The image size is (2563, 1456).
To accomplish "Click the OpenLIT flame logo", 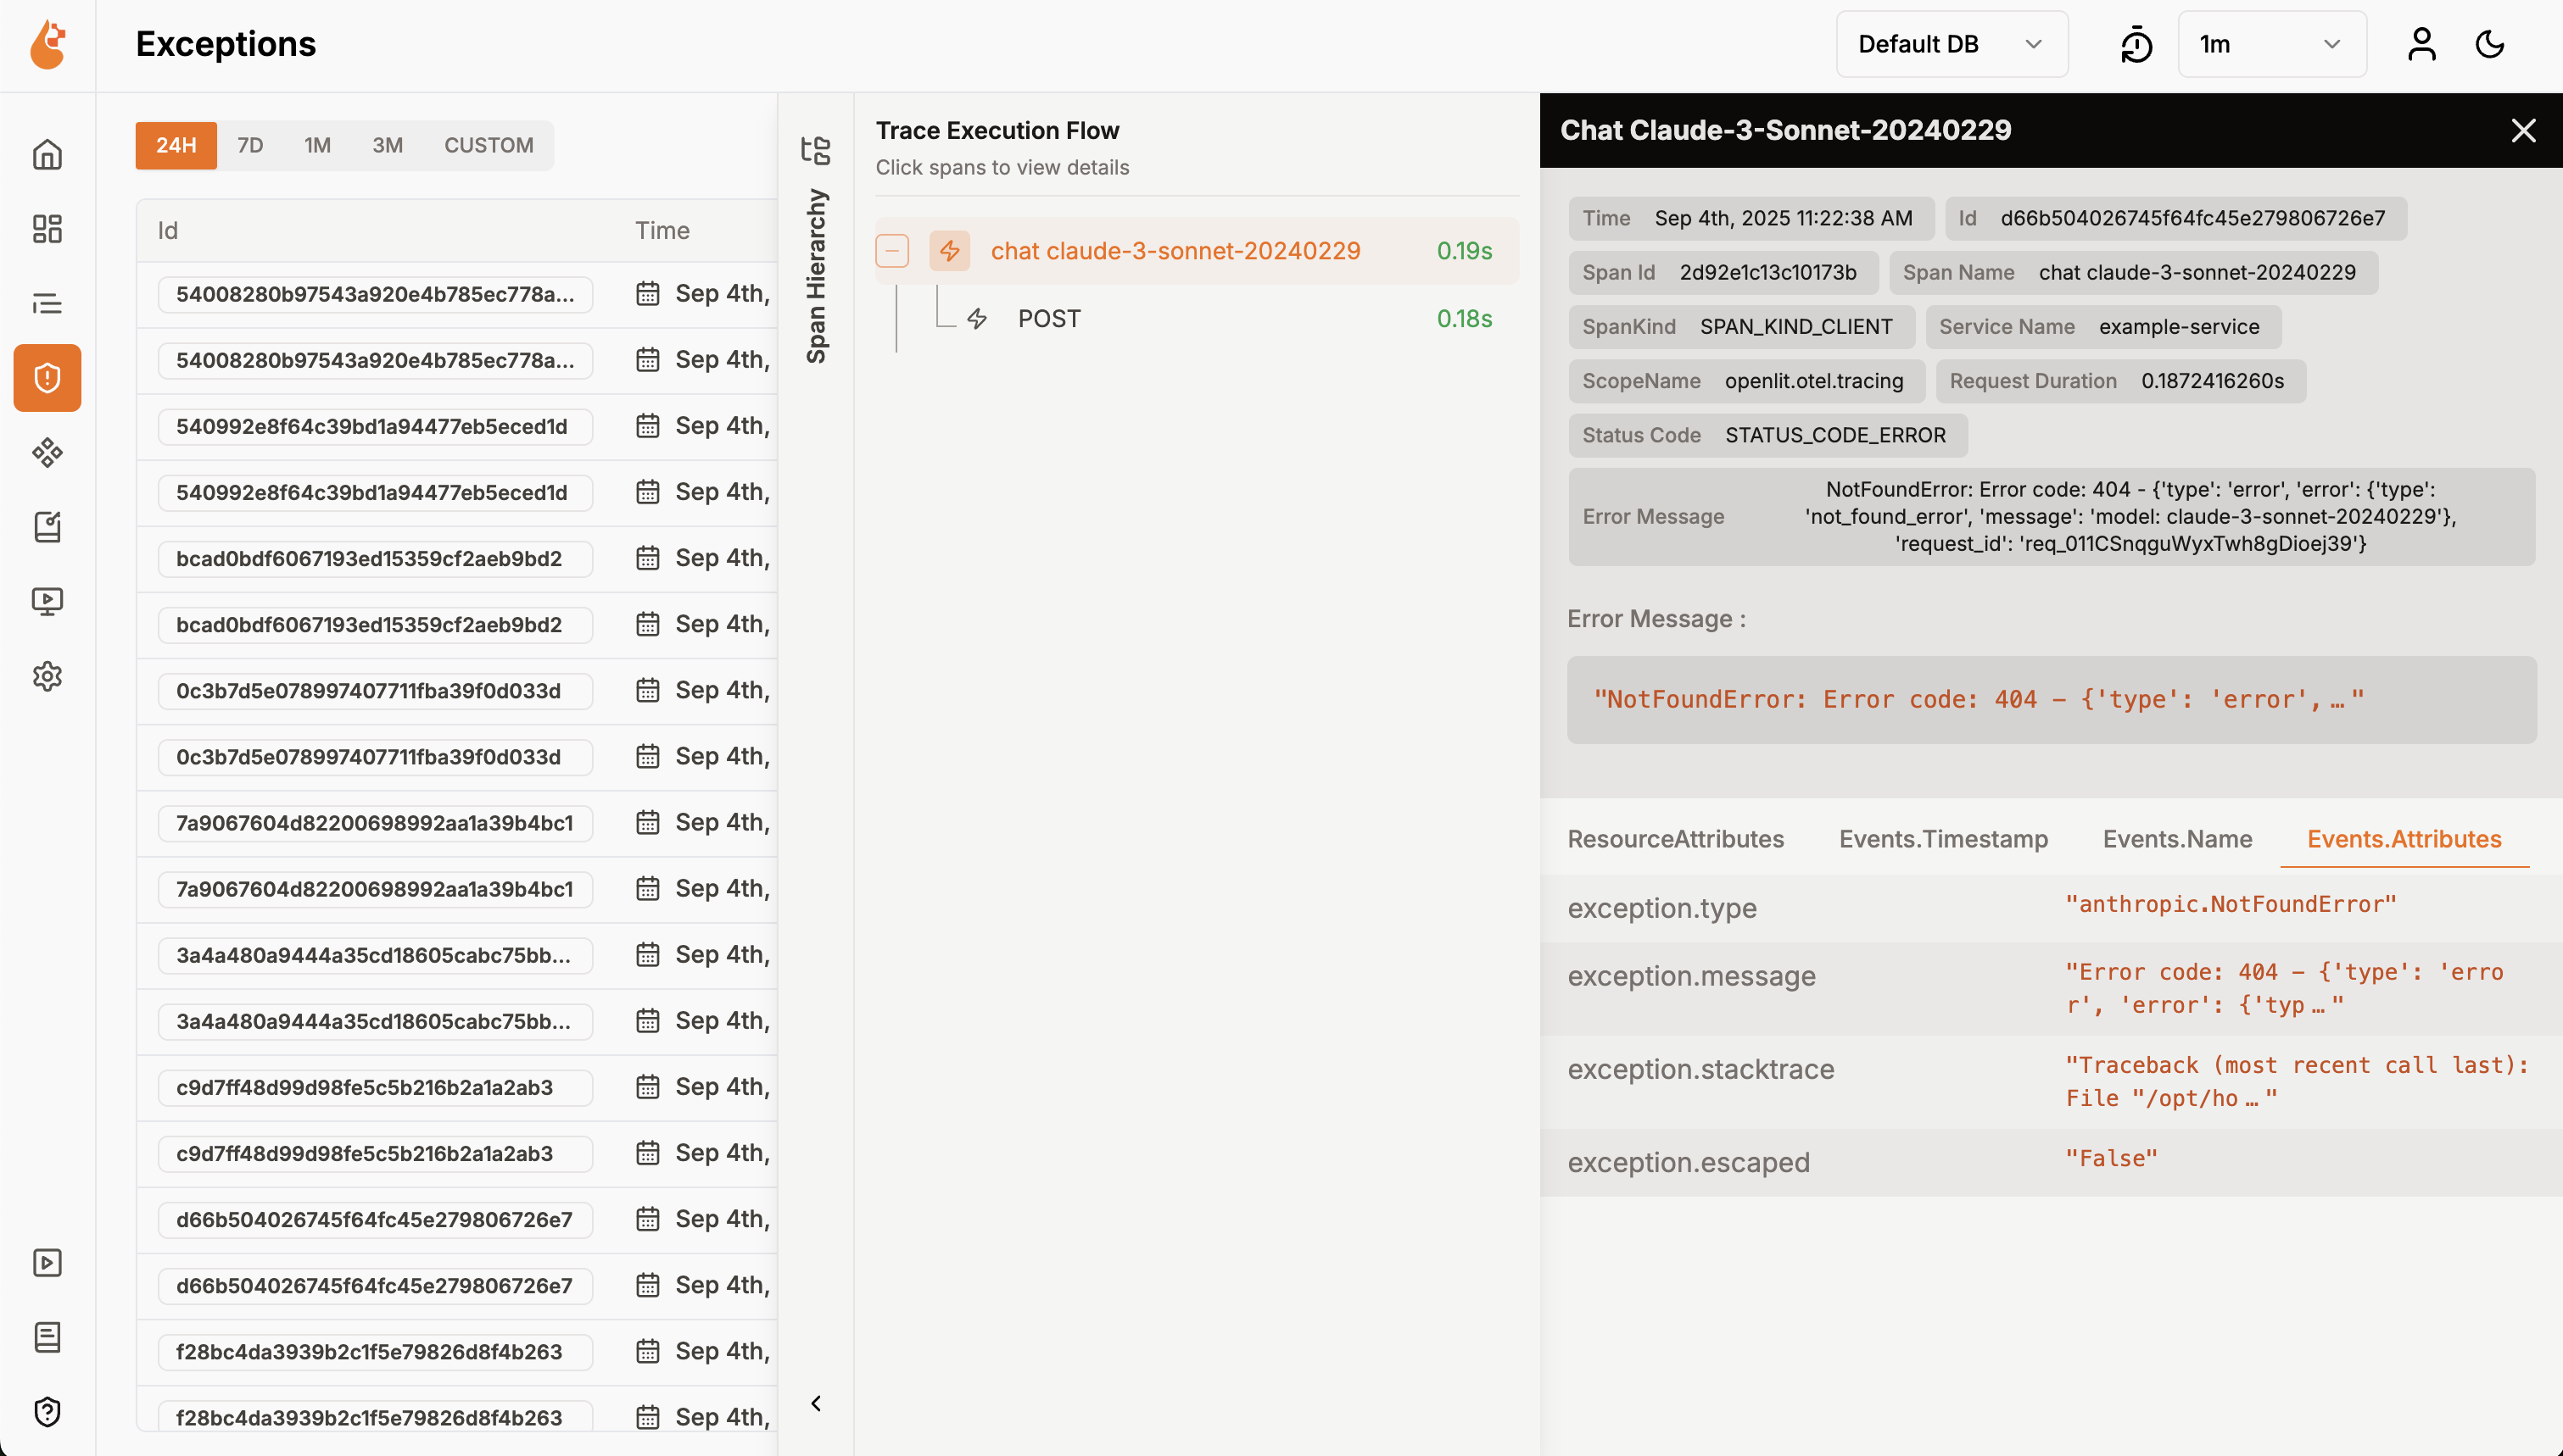I will click(47, 45).
